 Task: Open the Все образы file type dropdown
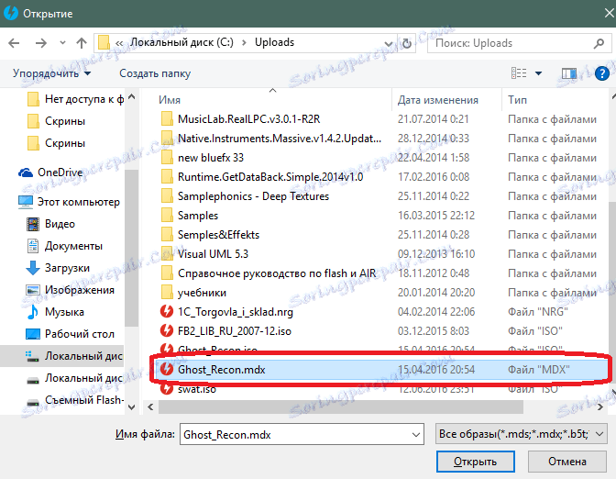pos(521,434)
